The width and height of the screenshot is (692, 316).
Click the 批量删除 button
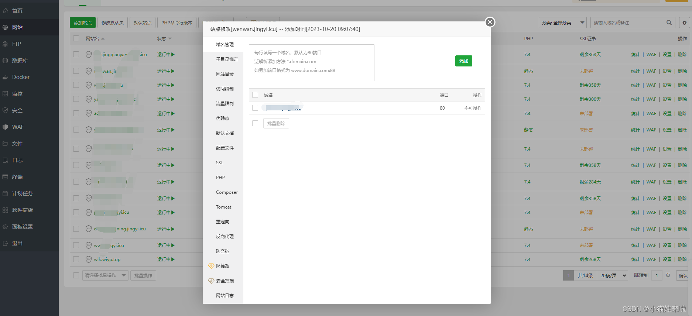coord(276,123)
